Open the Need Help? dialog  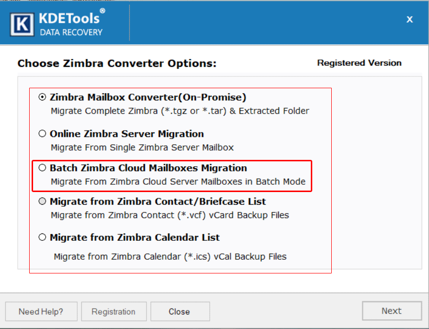pyautogui.click(x=41, y=311)
